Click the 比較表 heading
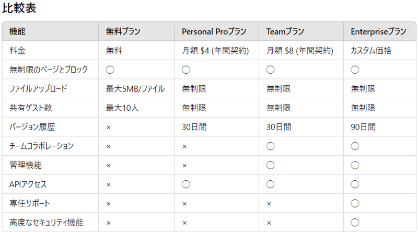Screen dimensions: 418x232 pyautogui.click(x=19, y=8)
